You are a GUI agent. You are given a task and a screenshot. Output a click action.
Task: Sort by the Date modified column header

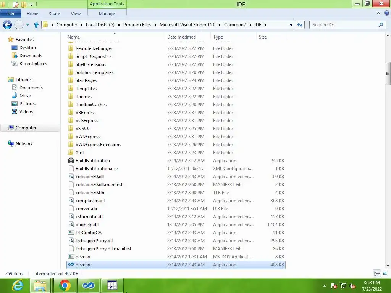coord(187,37)
